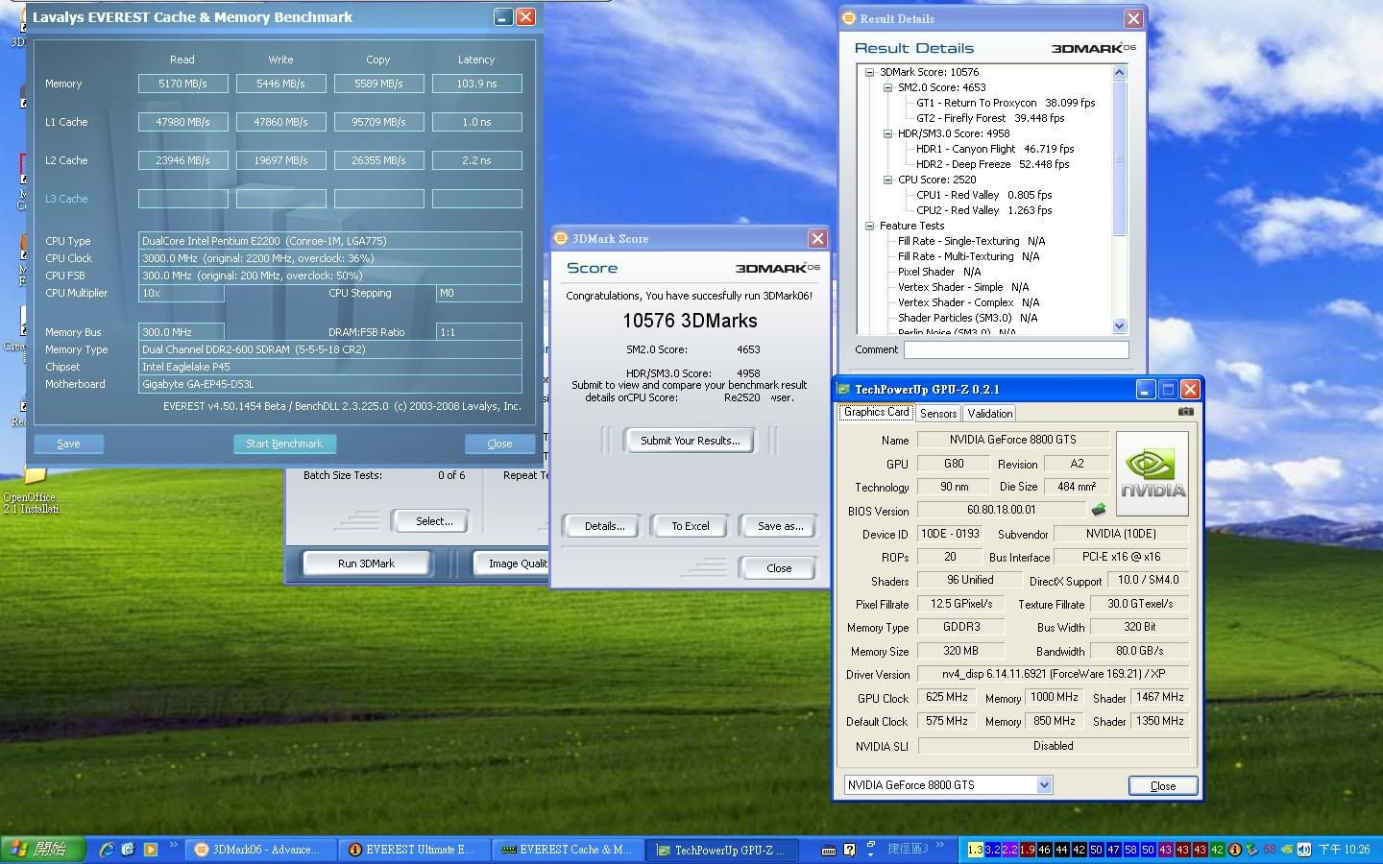The width and height of the screenshot is (1383, 864).
Task: Expand hidden quick launch items chevron
Action: coord(174,846)
